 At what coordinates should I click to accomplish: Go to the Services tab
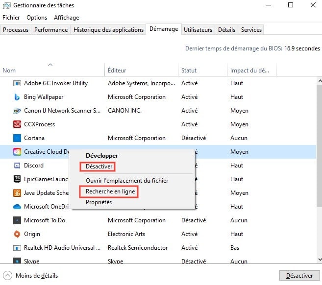[x=251, y=30]
